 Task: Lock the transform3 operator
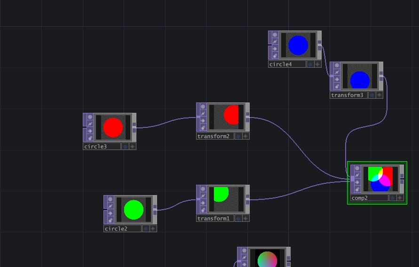(337, 86)
